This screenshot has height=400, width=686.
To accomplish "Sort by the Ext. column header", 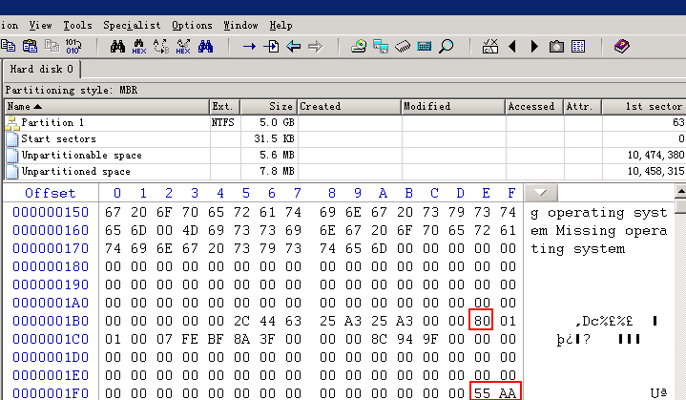I will click(x=225, y=106).
